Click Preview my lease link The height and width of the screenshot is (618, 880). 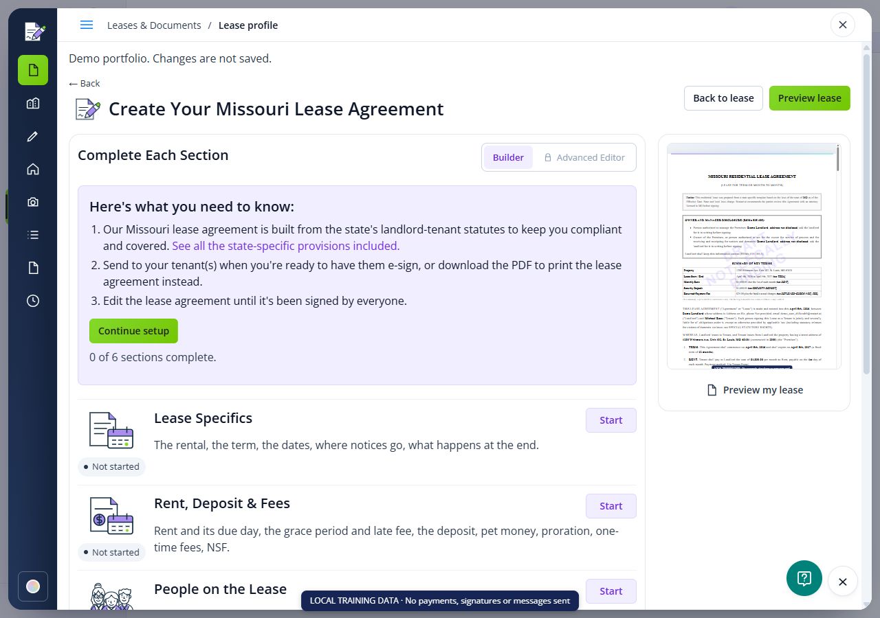[754, 390]
